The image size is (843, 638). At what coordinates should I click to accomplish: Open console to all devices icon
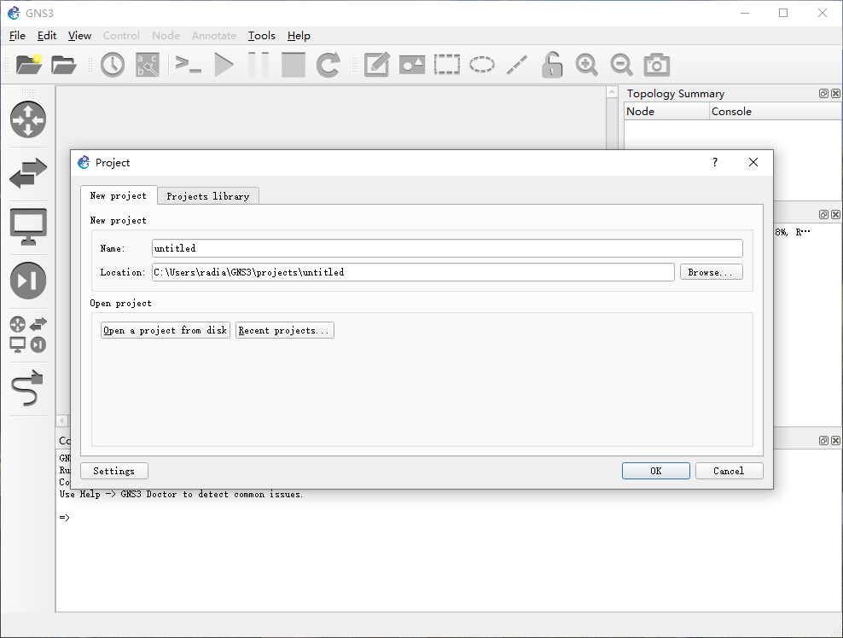[189, 65]
